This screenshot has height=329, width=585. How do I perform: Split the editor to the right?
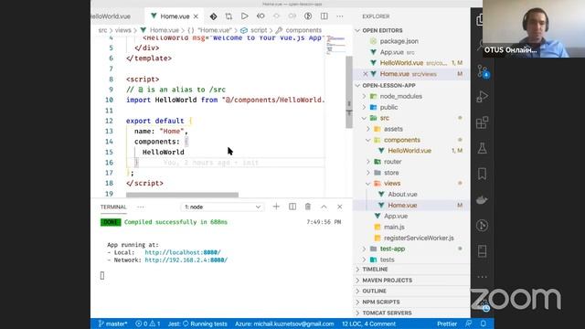pos(324,16)
